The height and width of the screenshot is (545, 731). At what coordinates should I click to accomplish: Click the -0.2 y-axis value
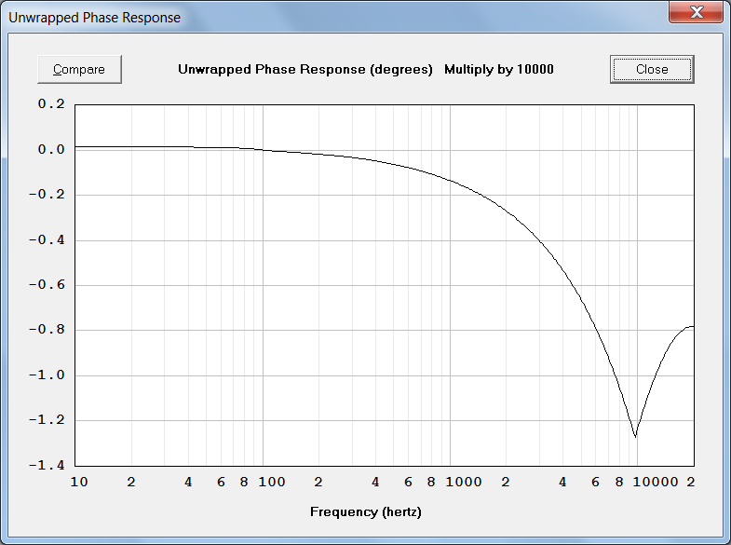point(47,195)
